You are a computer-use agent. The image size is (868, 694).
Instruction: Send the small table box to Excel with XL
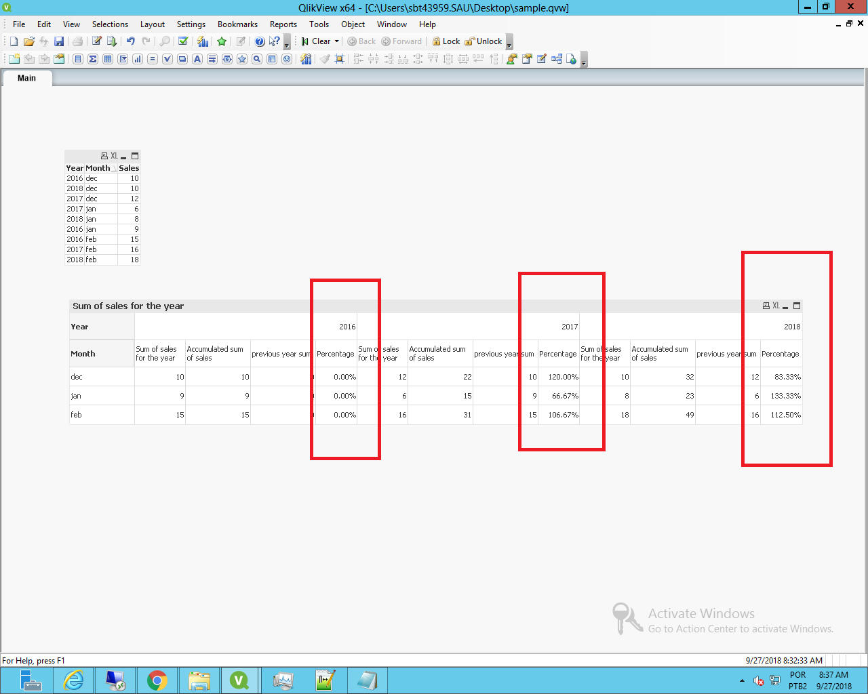coord(114,156)
